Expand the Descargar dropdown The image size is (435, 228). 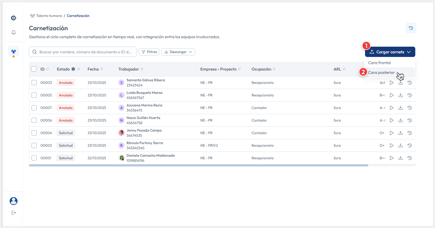click(x=178, y=52)
